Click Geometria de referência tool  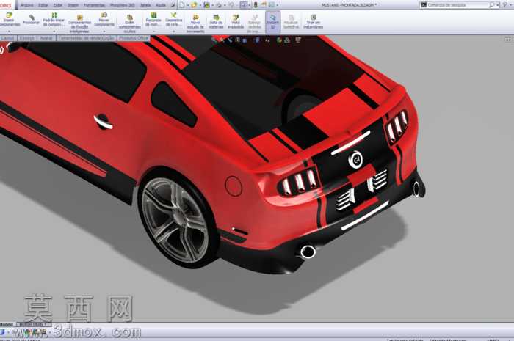point(173,20)
